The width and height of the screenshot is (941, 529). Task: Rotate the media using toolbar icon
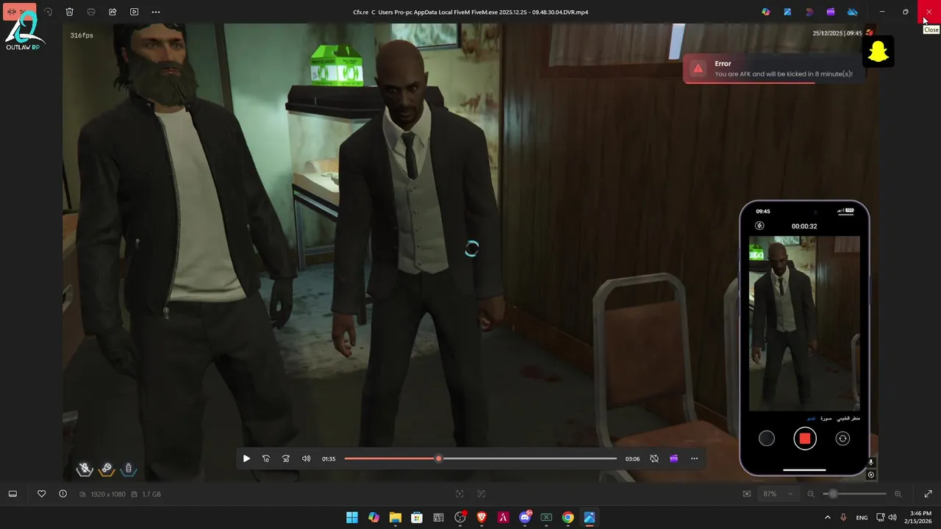[48, 12]
